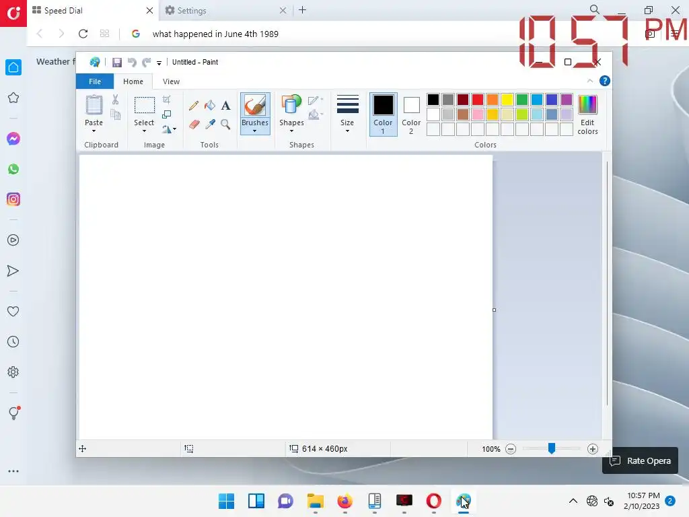Open WhatsApp in Opera sidebar
The width and height of the screenshot is (689, 517).
(13, 169)
